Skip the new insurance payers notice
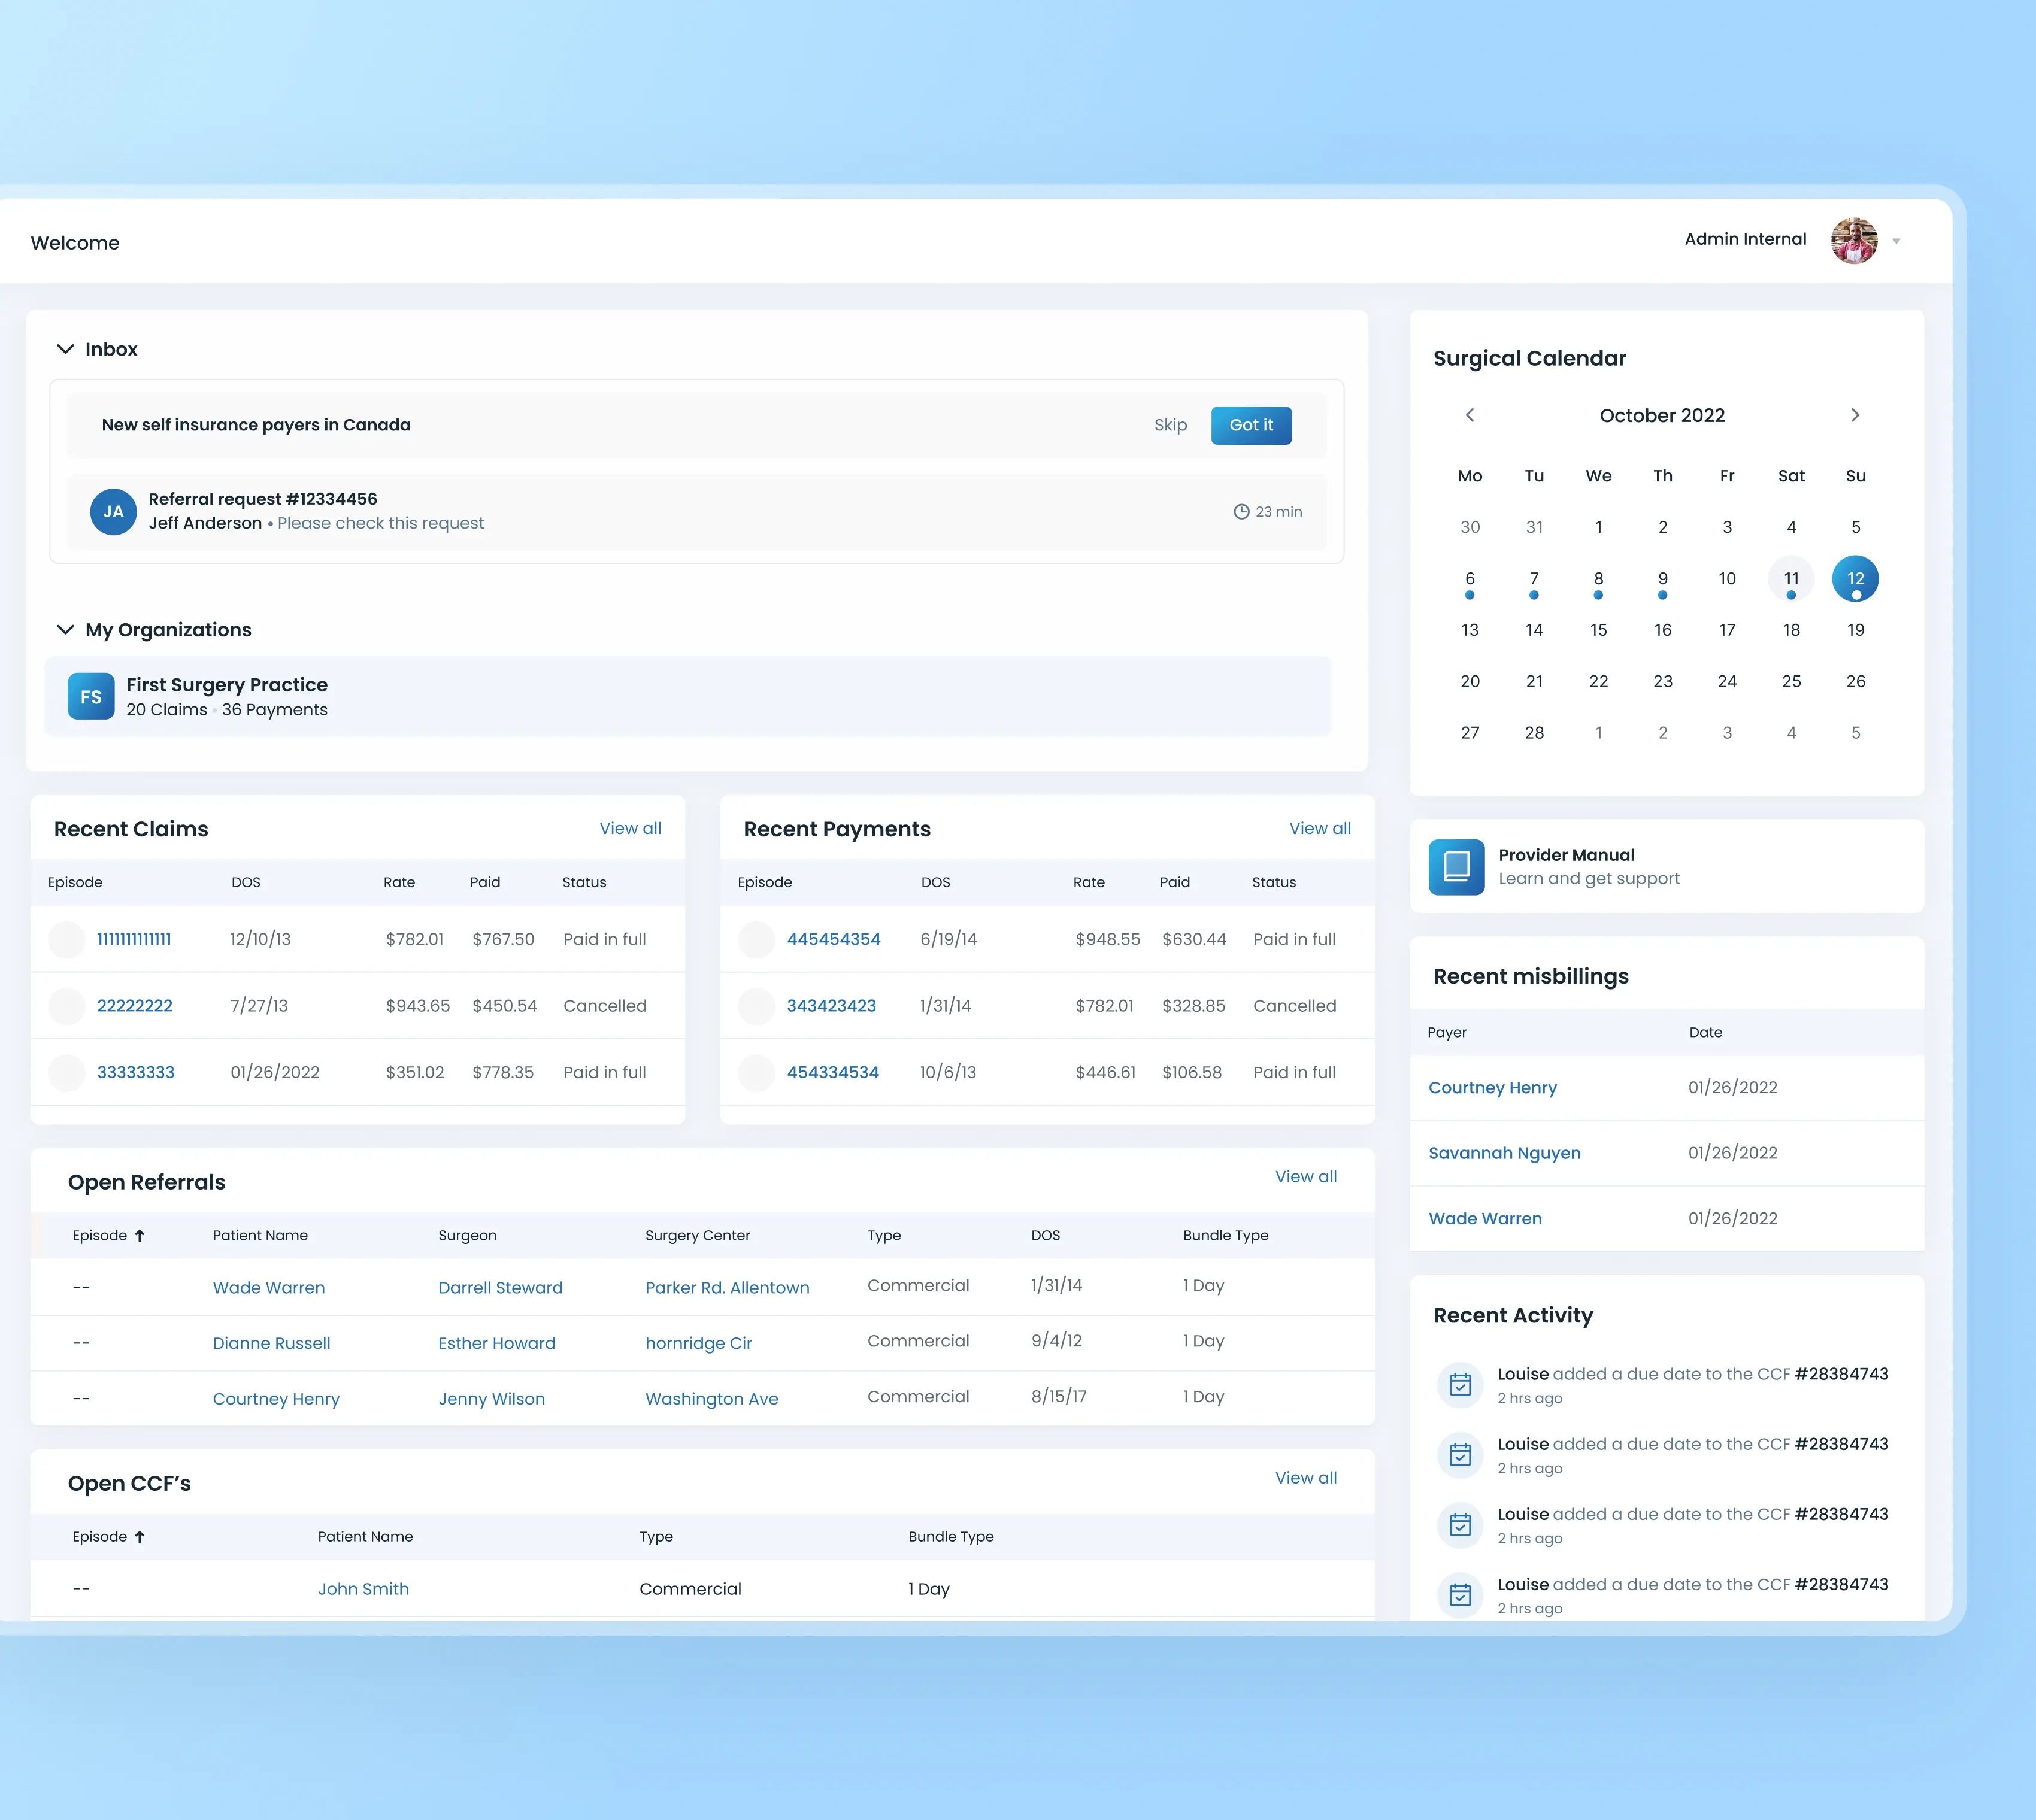 tap(1170, 425)
